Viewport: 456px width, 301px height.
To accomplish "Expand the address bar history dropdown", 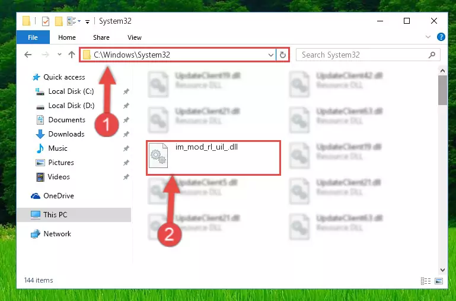I will click(x=271, y=55).
